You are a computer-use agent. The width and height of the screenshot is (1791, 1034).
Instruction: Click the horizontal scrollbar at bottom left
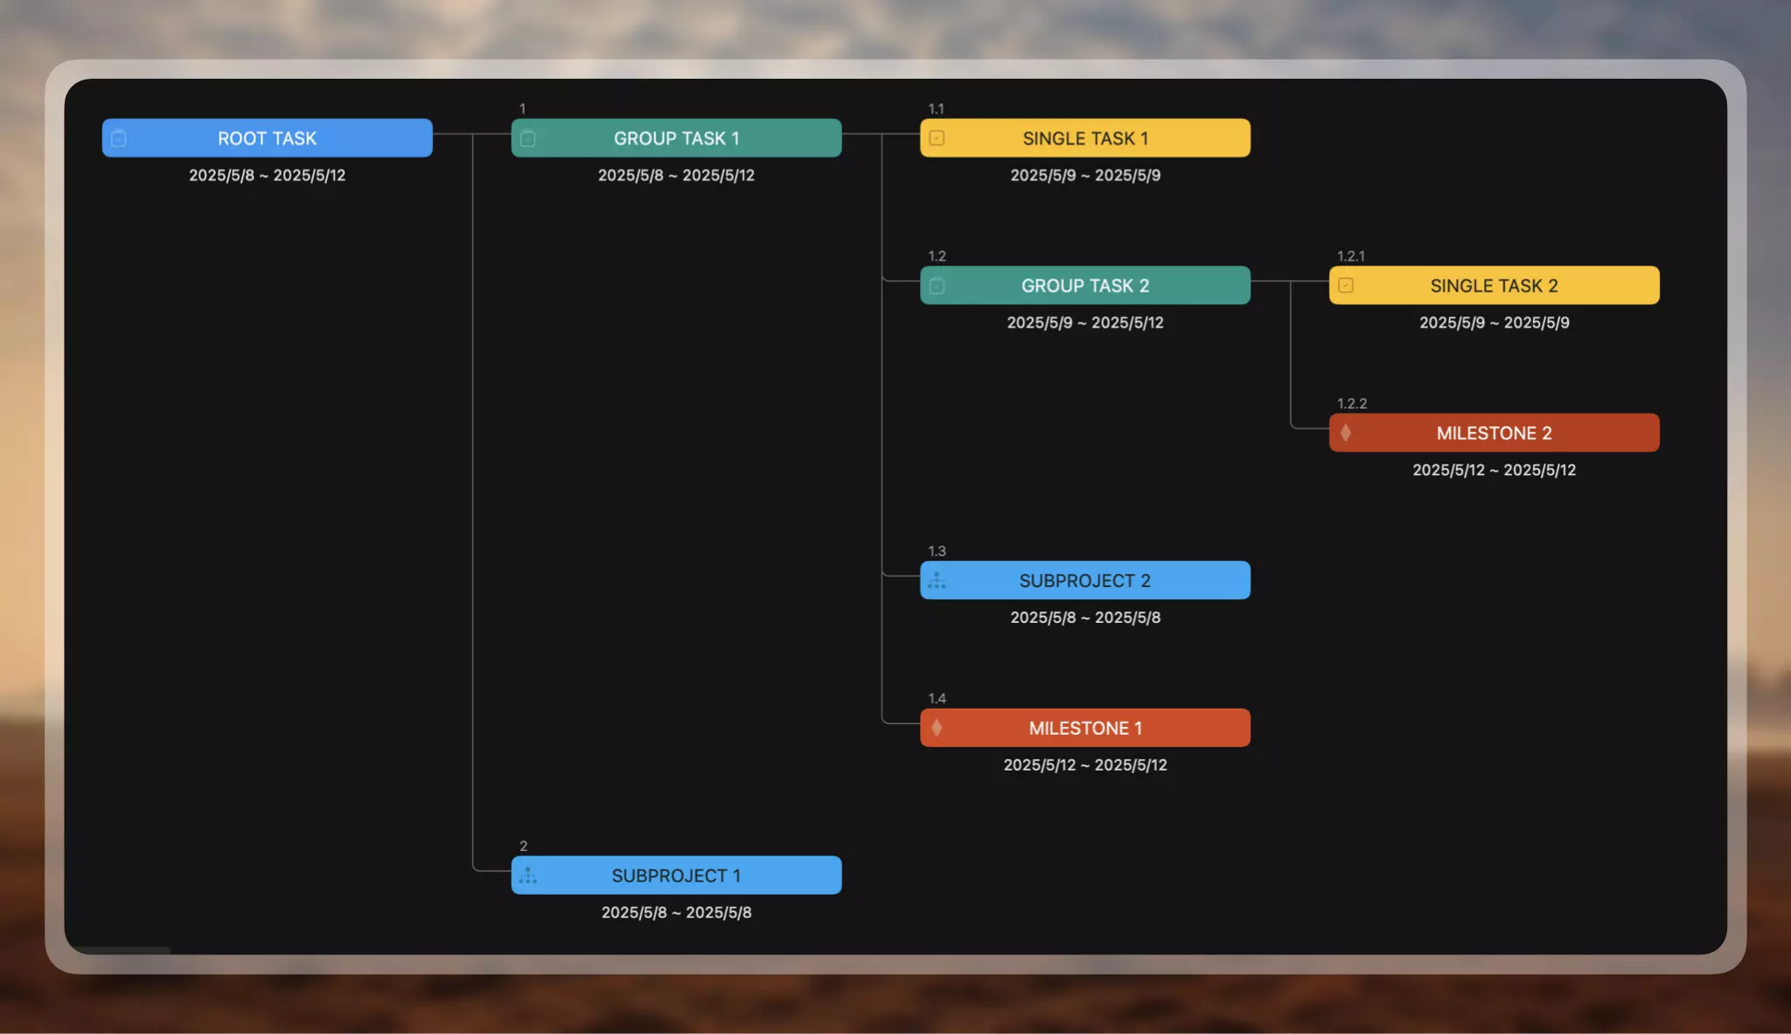click(x=122, y=950)
